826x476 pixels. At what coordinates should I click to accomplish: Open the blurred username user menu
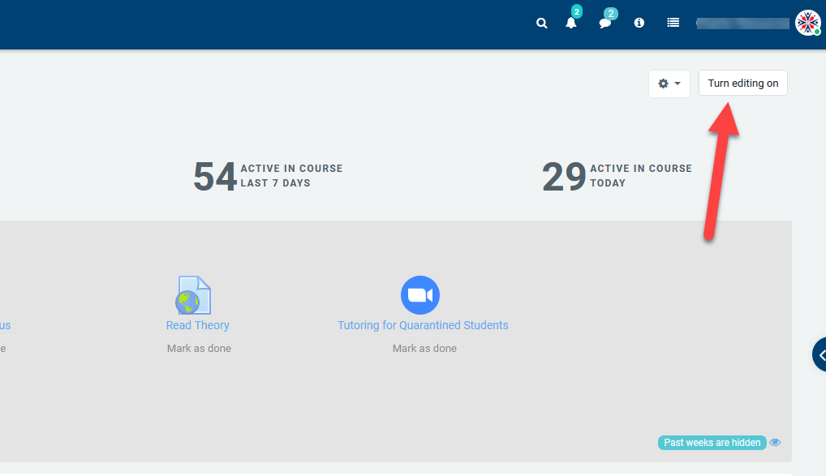[x=742, y=24]
